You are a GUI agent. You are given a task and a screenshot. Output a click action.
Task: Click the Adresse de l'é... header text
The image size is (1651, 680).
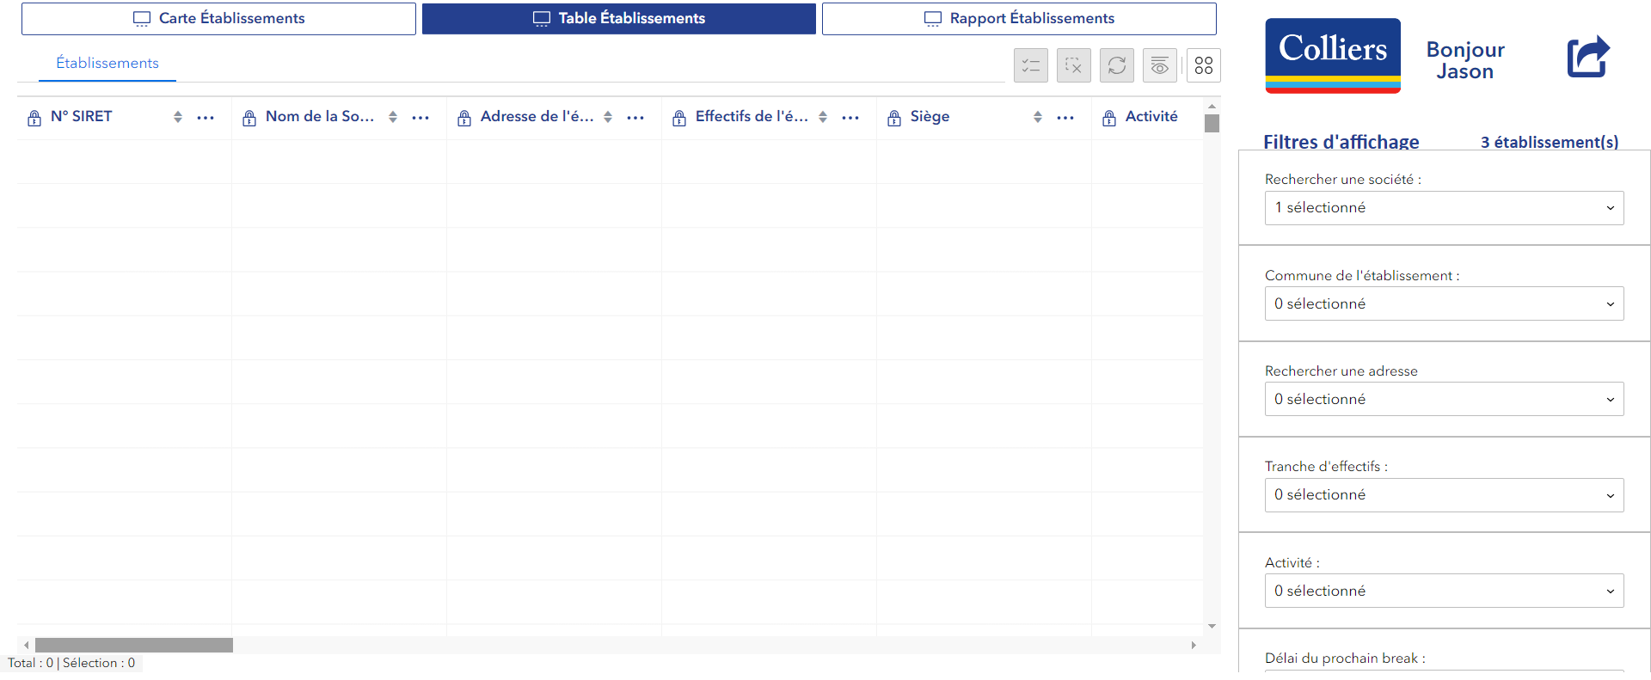point(537,116)
